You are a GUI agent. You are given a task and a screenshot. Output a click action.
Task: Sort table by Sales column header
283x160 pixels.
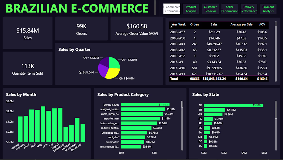[x=214, y=24]
